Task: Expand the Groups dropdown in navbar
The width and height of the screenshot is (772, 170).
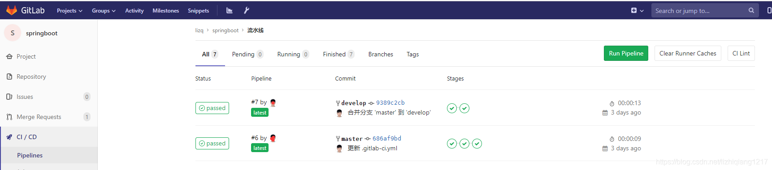Action: 104,10
